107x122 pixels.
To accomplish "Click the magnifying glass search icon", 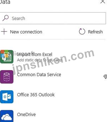I will (x=6, y=18).
